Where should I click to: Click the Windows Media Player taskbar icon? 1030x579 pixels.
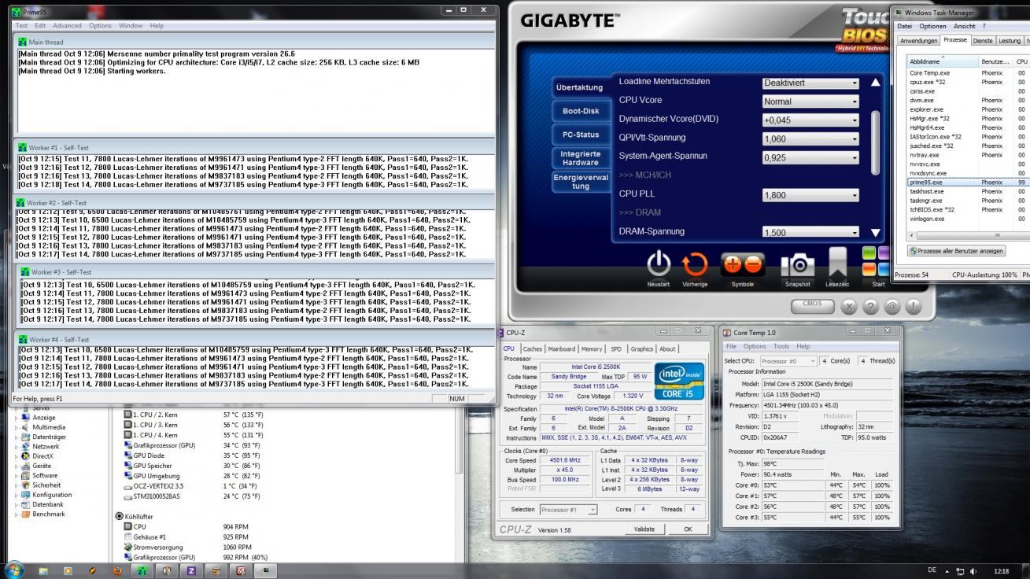[x=68, y=571]
